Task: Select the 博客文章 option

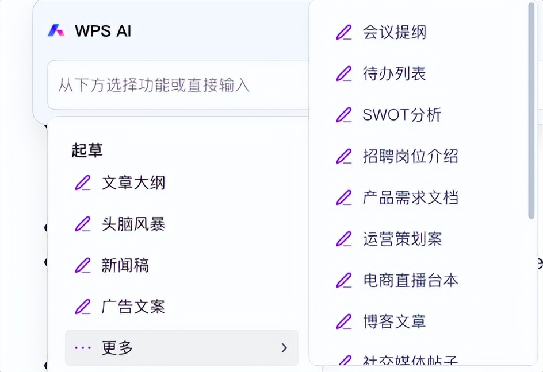Action: 395,322
